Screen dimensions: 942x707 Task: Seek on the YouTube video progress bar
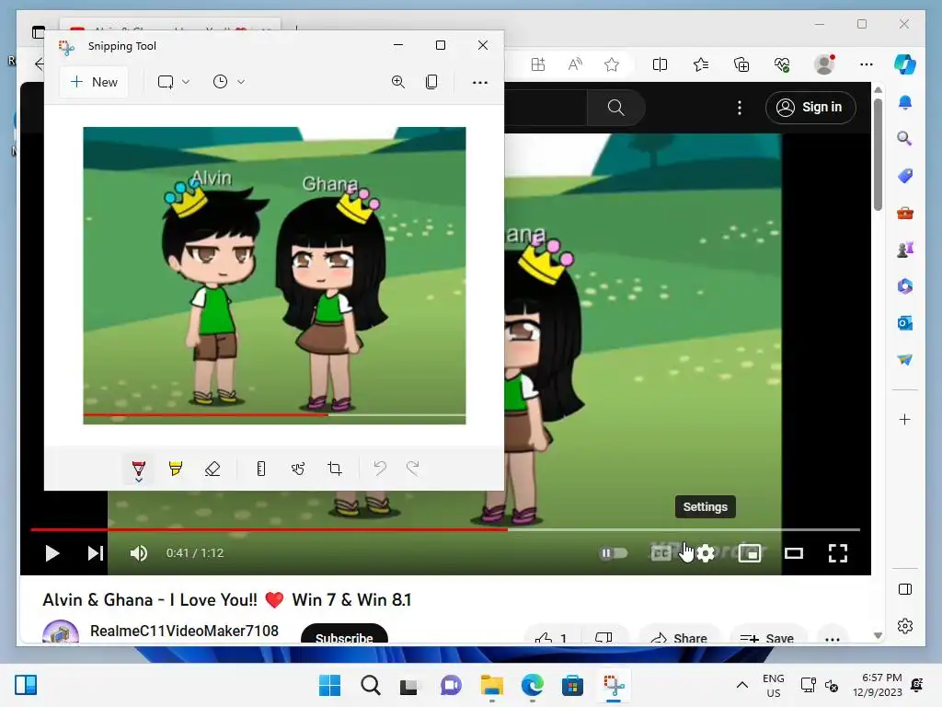(x=445, y=529)
